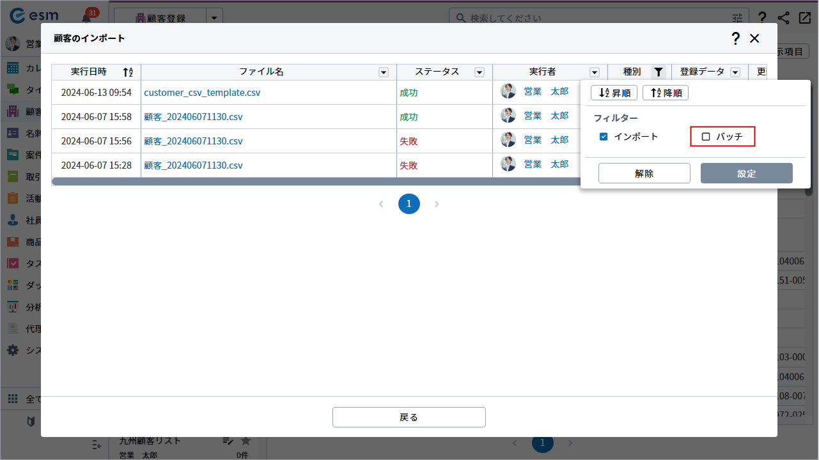
Task: Sort descending with the 降順 button
Action: pos(665,93)
